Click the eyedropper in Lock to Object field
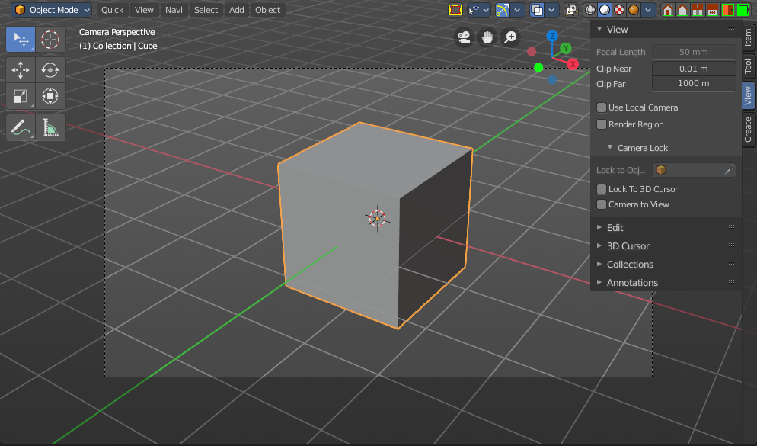This screenshot has height=446, width=757. [729, 170]
